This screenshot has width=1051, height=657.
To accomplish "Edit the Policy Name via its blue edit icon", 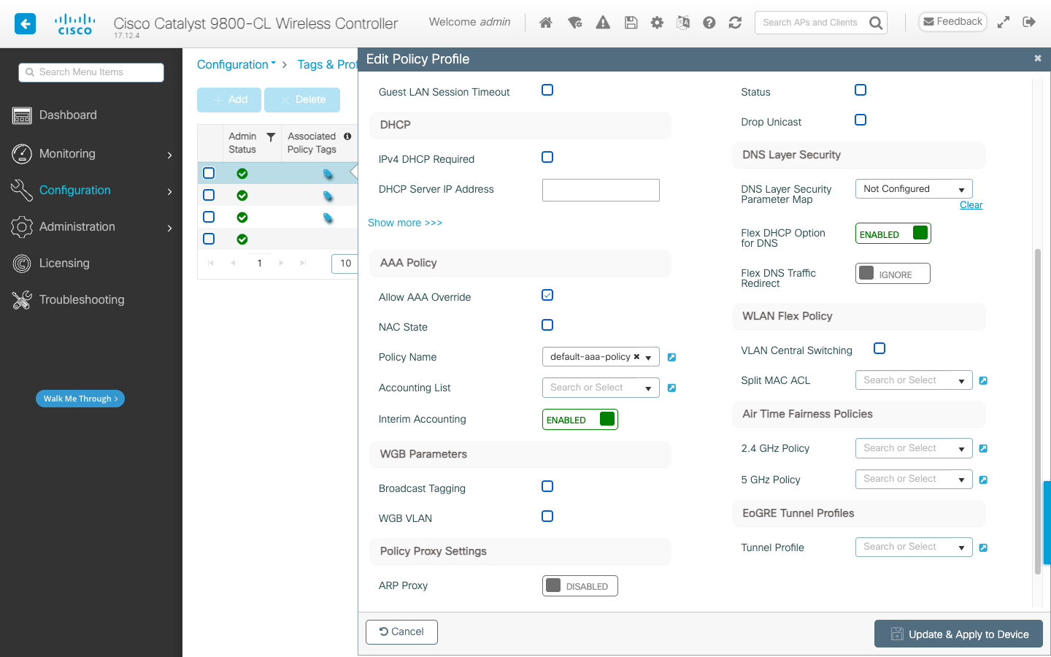I will click(671, 357).
